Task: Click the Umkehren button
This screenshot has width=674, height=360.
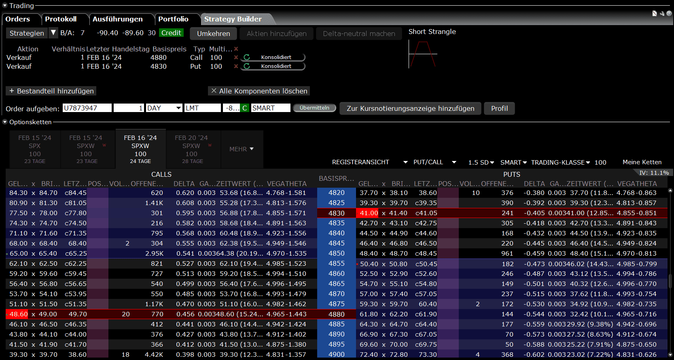Action: point(213,34)
